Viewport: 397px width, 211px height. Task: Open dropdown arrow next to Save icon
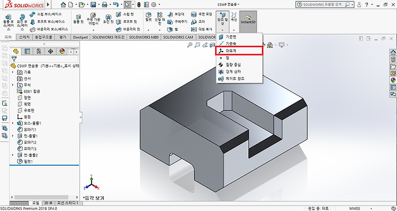[99, 4]
